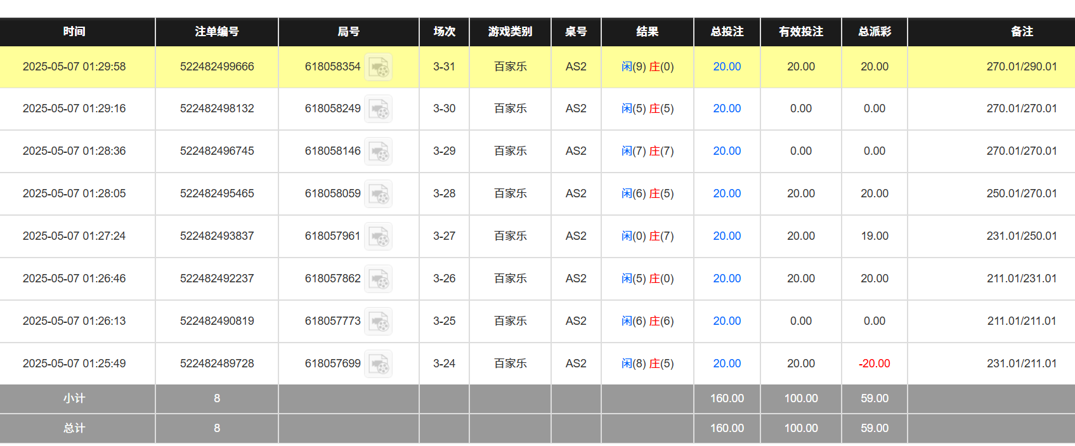Click replay icon beside round 618058146
Image resolution: width=1075 pixels, height=446 pixels.
(x=379, y=152)
